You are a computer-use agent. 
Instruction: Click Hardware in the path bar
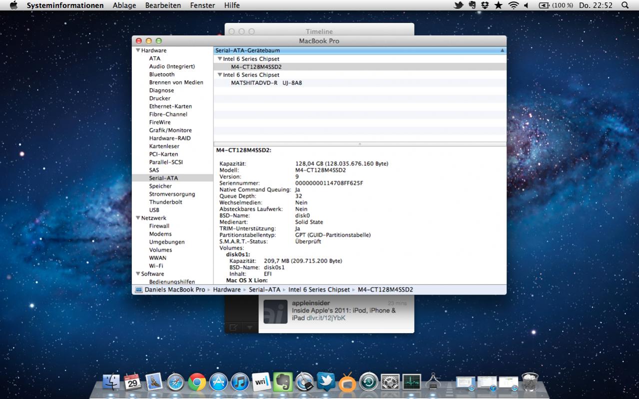point(227,290)
